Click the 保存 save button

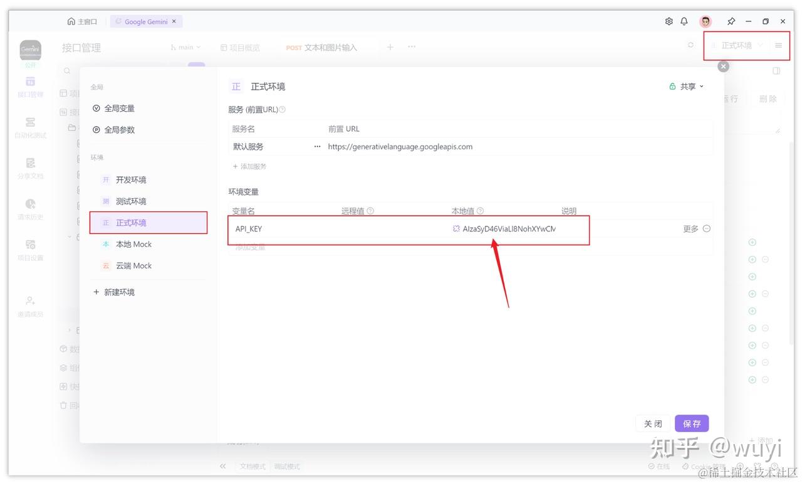click(692, 423)
